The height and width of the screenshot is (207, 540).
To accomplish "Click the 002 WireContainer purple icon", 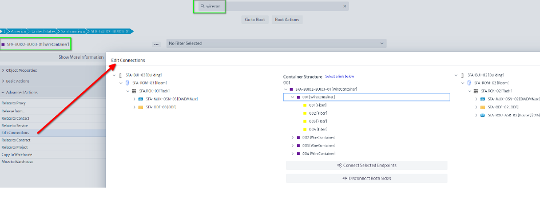I will tap(298, 137).
